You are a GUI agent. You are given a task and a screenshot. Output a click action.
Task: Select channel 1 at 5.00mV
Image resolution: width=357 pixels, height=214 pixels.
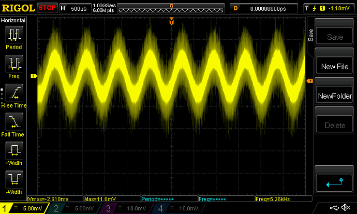click(x=24, y=208)
